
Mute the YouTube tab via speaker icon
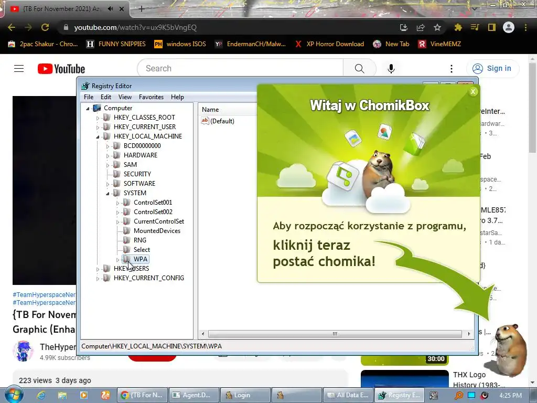point(110,9)
